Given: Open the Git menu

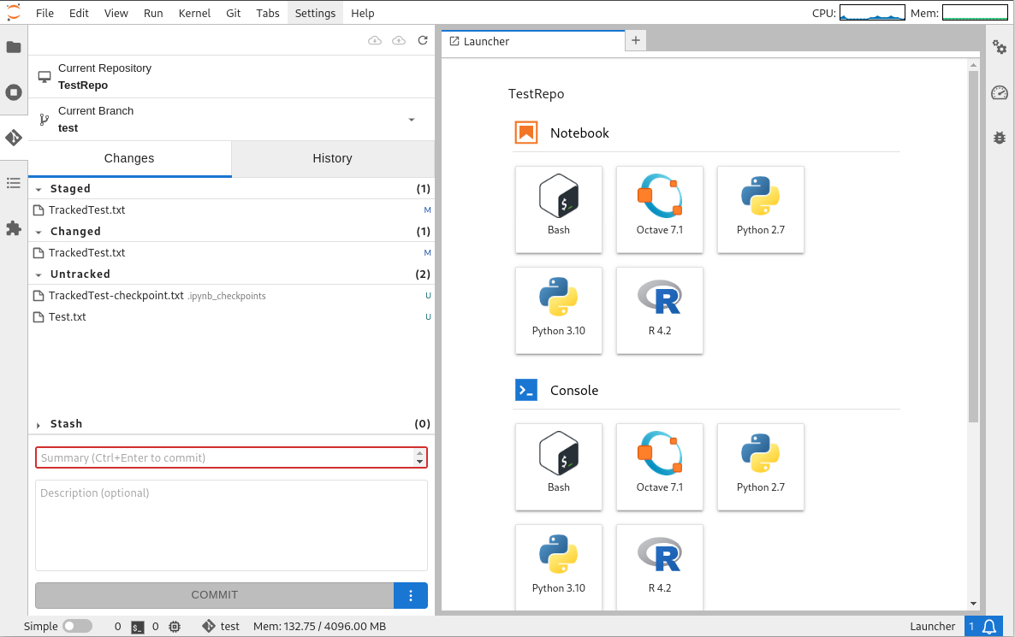Looking at the screenshot, I should pyautogui.click(x=233, y=13).
